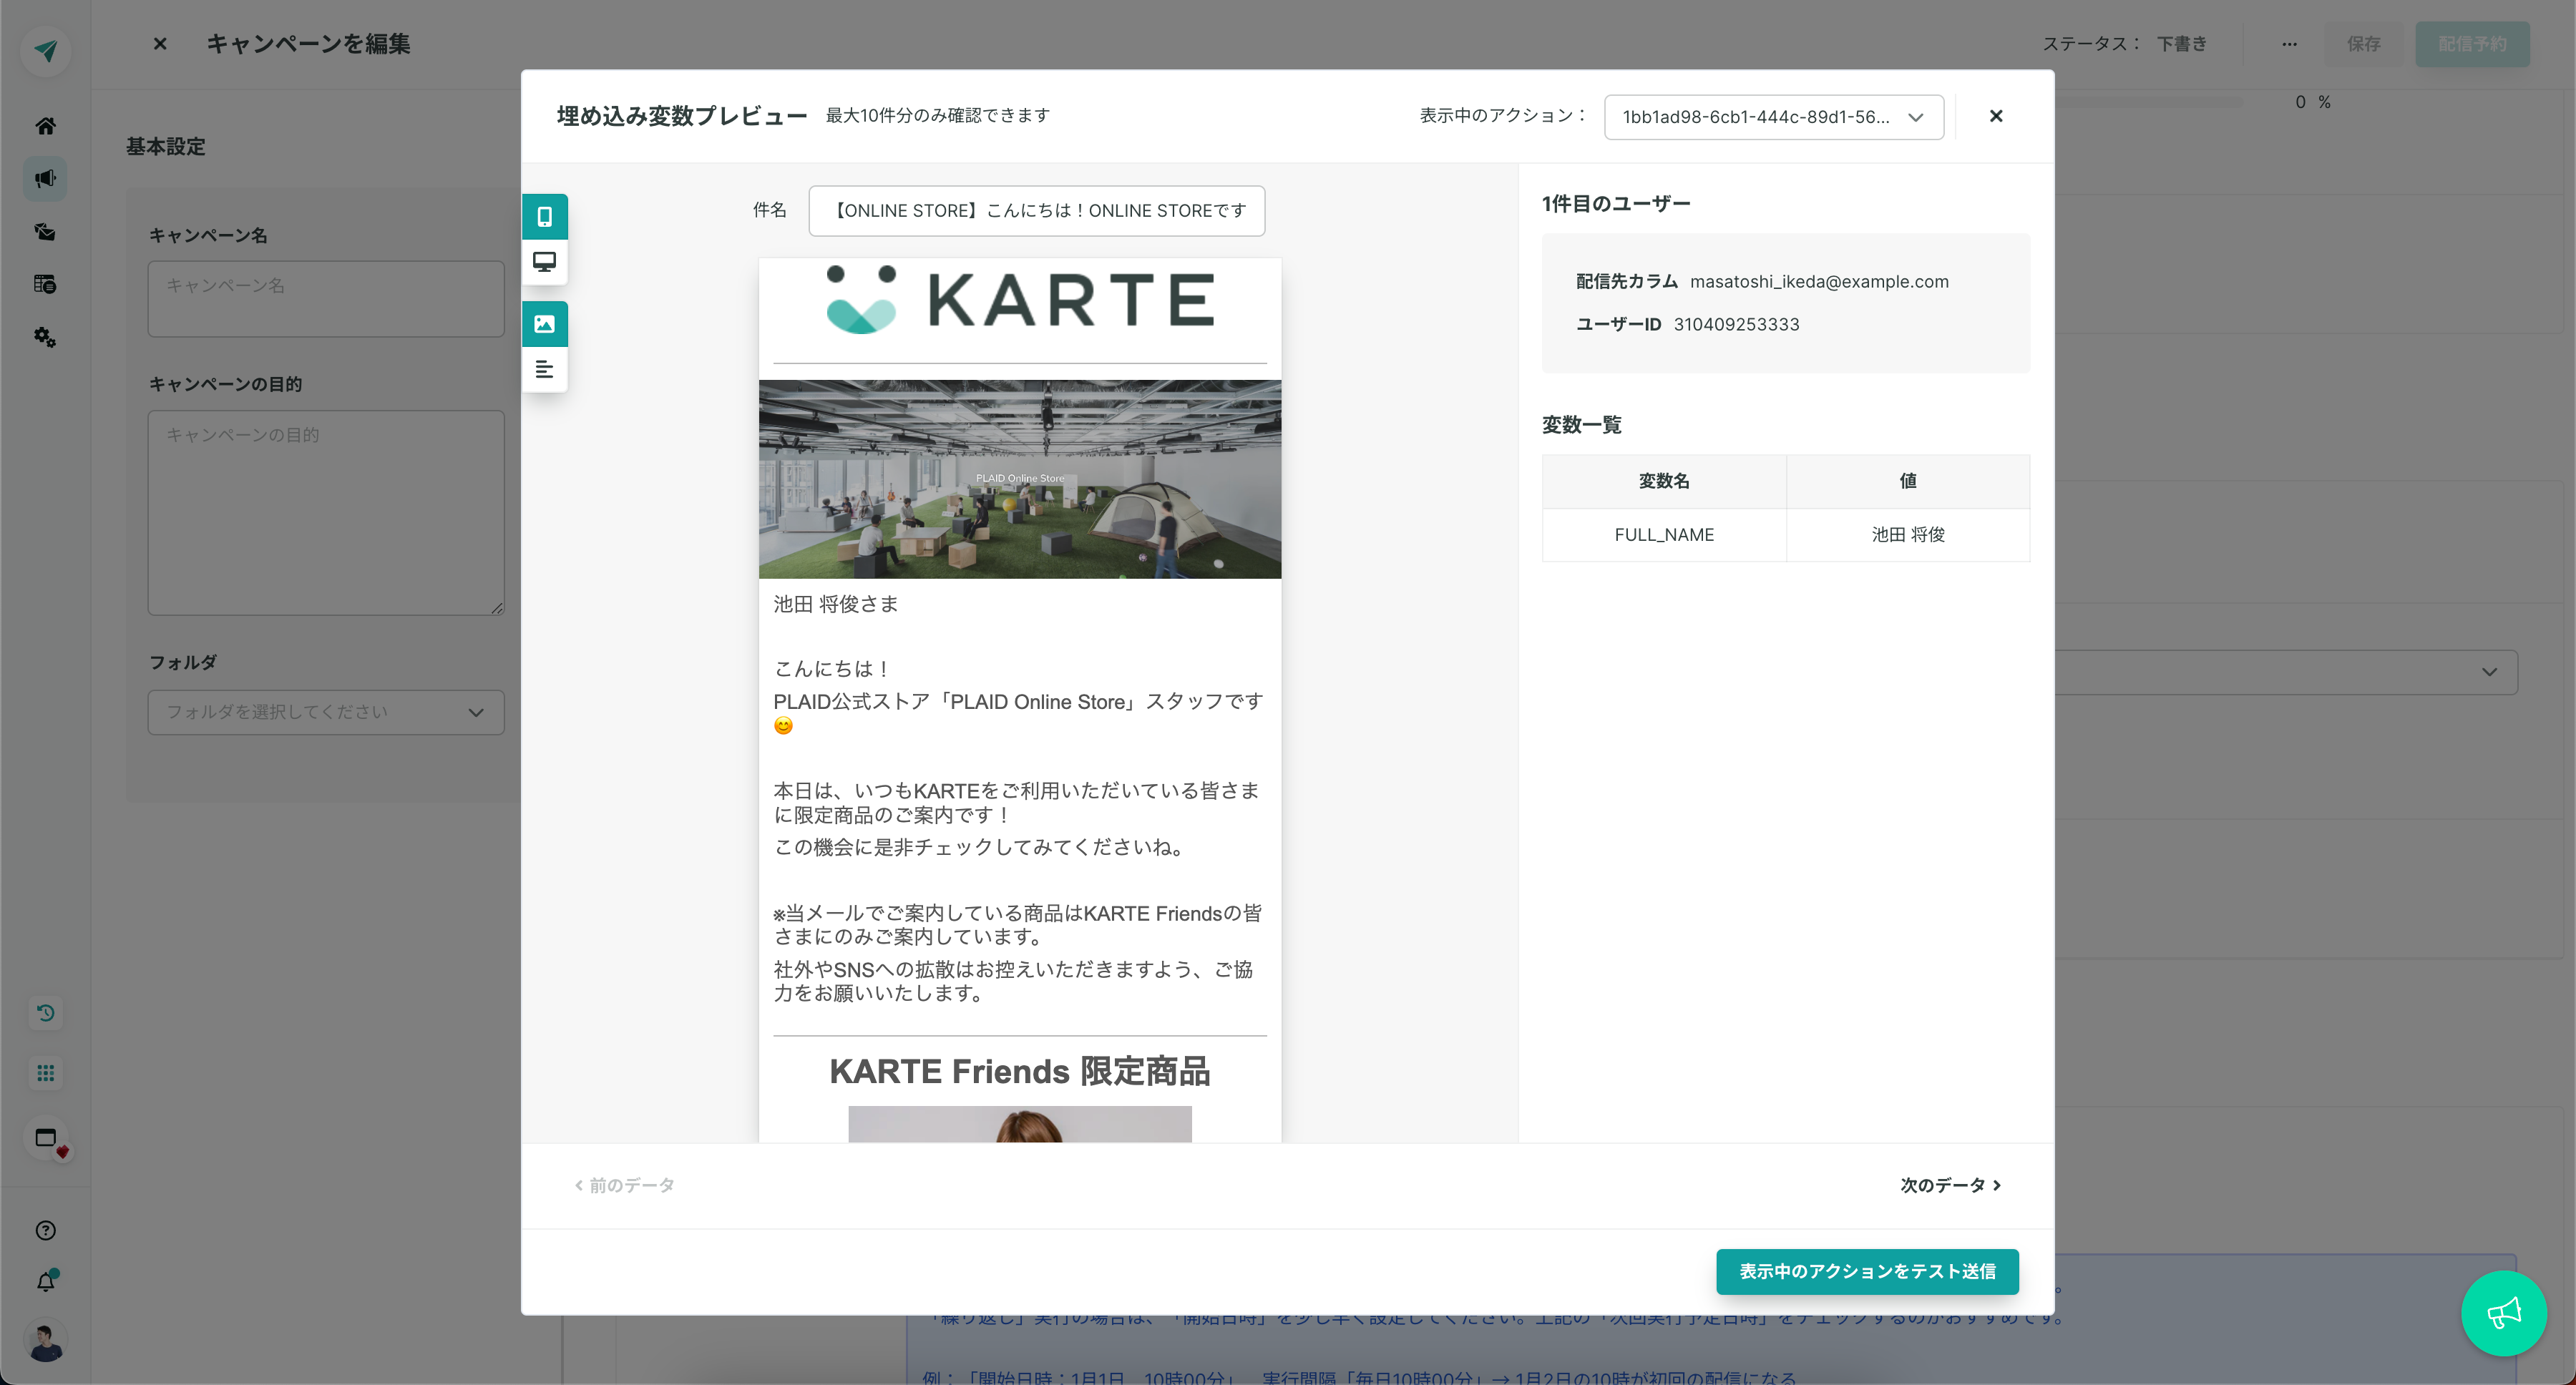Image resolution: width=2576 pixels, height=1385 pixels.
Task: Open the paper plane app logo
Action: pyautogui.click(x=45, y=50)
